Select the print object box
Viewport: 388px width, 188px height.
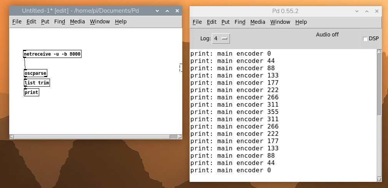click(32, 92)
